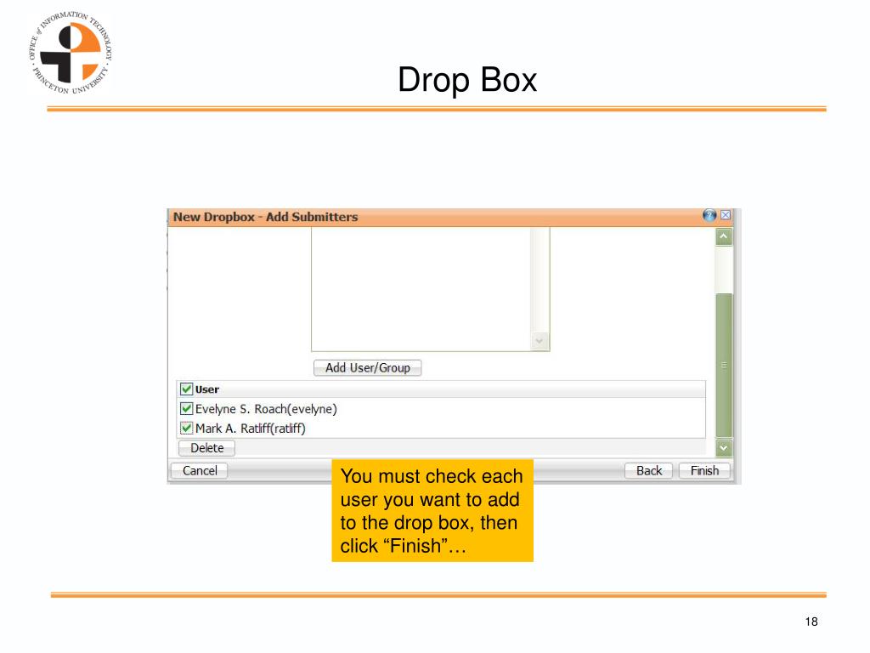Click the User column header label
Image resolution: width=870 pixels, height=653 pixels.
point(207,389)
